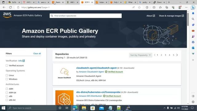Image resolution: width=197 pixels, height=111 pixels.
Task: Open Windows Start menu
Action: click(3, 108)
